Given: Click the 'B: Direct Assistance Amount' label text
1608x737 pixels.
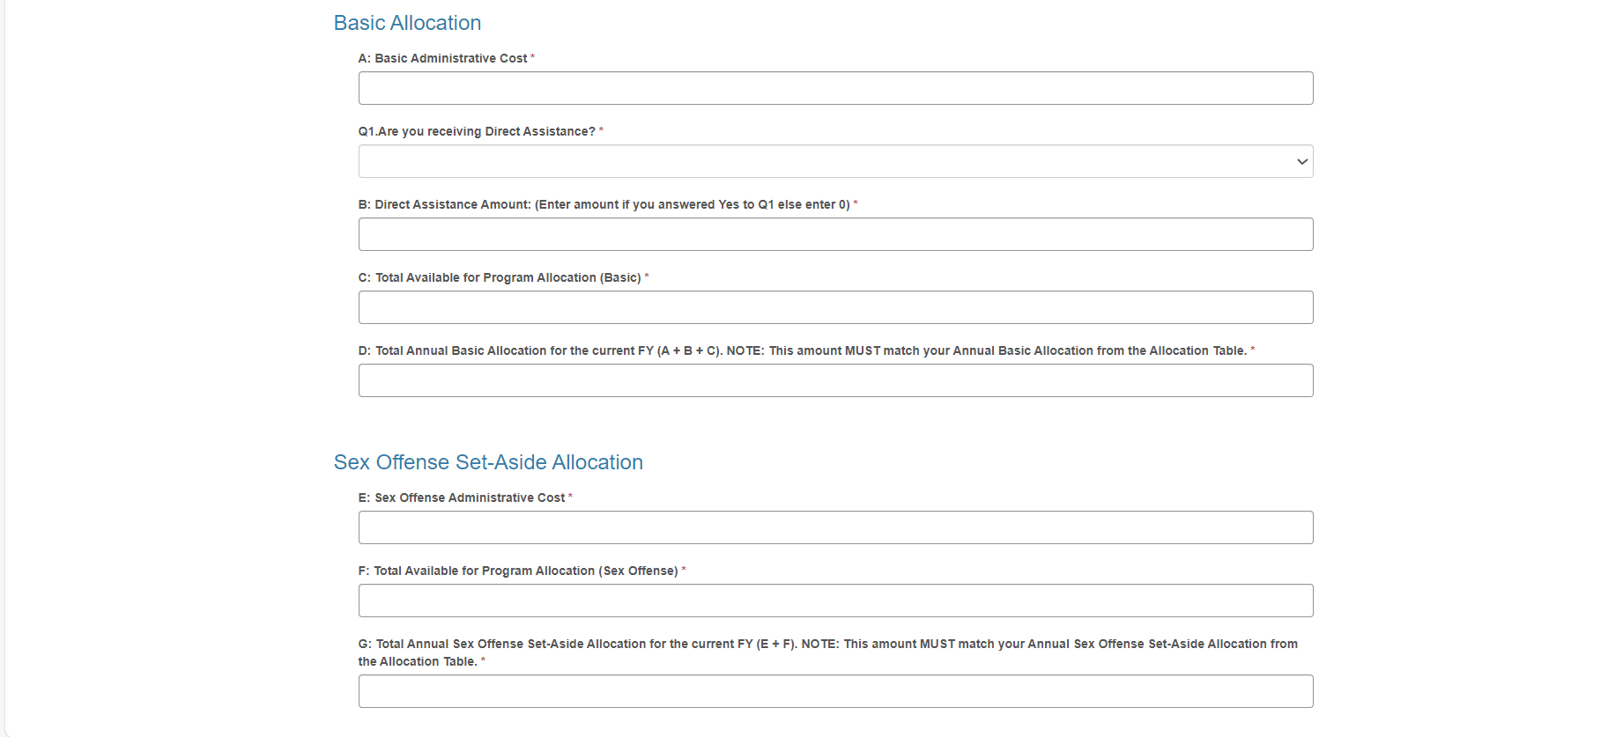Looking at the screenshot, I should pos(604,204).
